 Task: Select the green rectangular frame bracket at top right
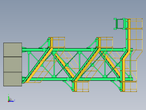click(x=120, y=24)
